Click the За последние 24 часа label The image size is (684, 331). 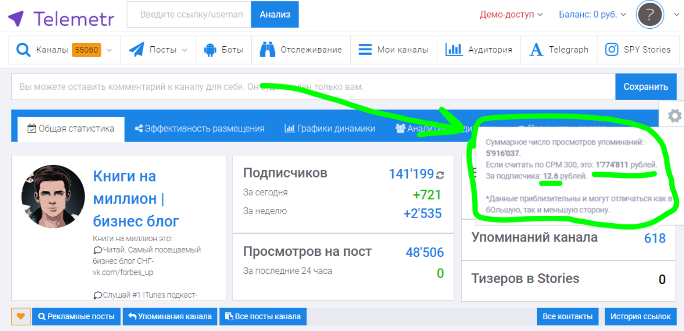pos(287,271)
